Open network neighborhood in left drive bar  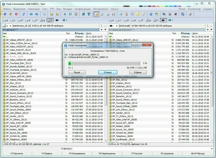tap(65, 20)
